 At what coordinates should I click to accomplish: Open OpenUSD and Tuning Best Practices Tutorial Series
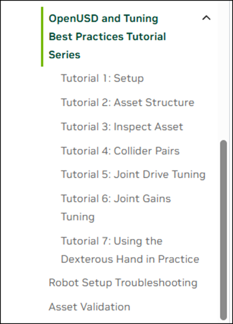(x=107, y=37)
